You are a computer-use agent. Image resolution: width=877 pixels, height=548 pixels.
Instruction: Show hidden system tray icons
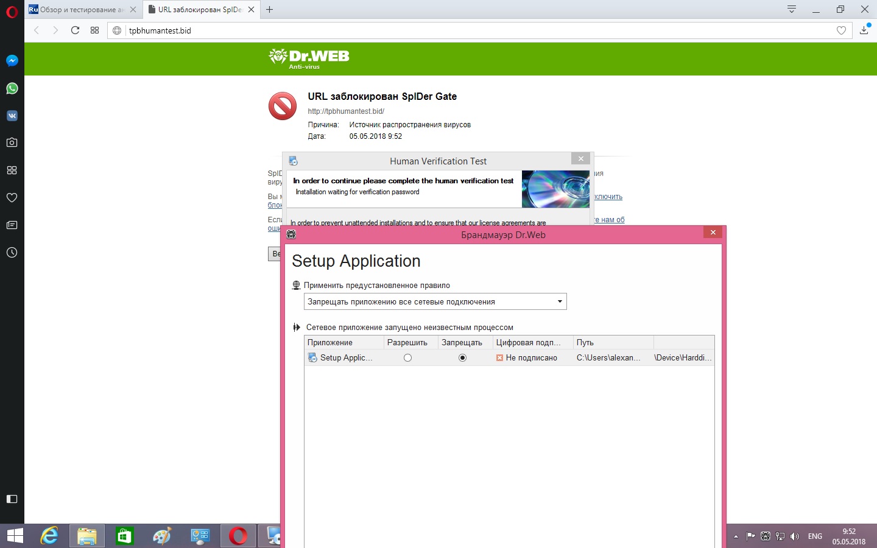point(736,536)
